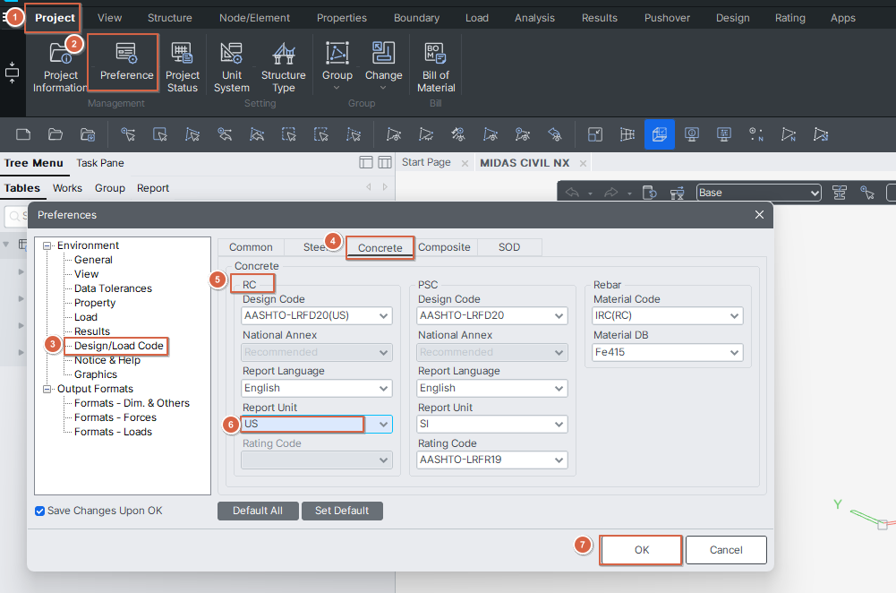Select Formats - Forces in the tree
This screenshot has width=896, height=593.
(x=115, y=417)
